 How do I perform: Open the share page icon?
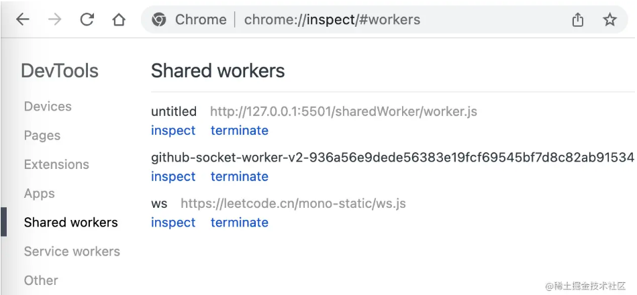click(578, 19)
